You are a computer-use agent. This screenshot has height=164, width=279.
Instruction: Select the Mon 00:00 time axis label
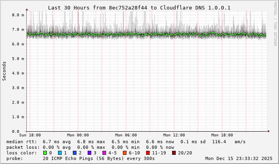point(78,135)
